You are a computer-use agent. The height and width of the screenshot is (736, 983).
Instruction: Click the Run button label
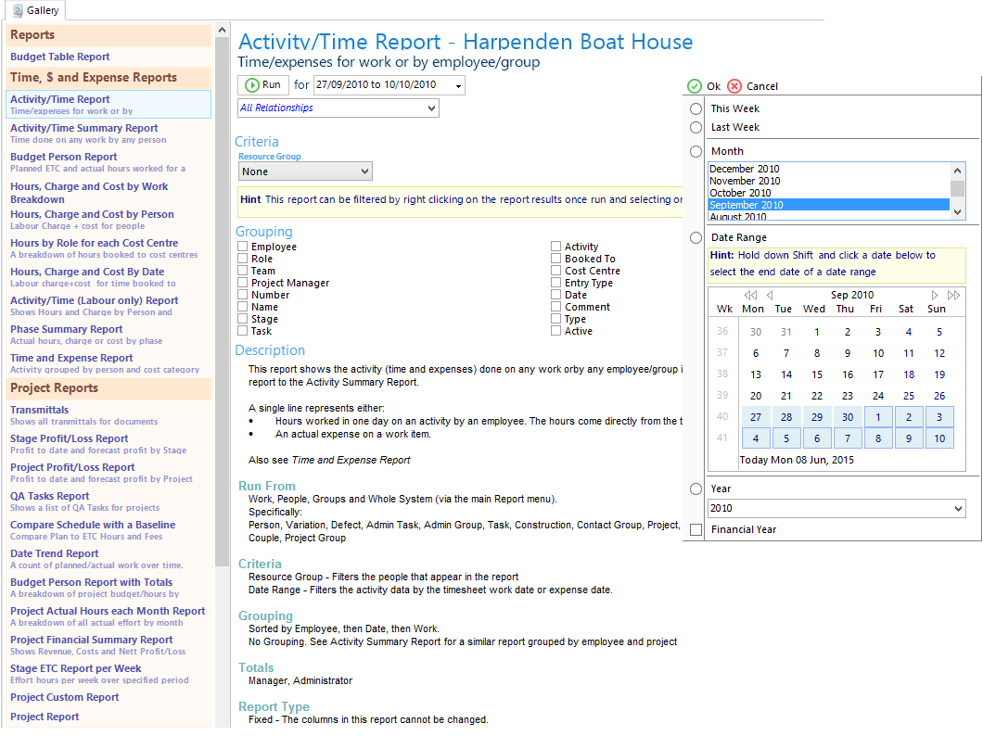coord(272,85)
